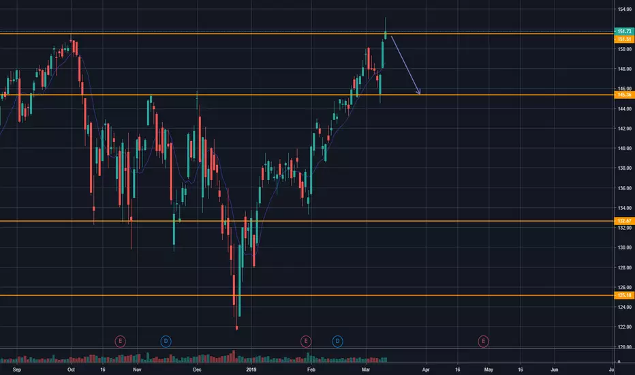The width and height of the screenshot is (635, 375).
Task: Click the 16 label after May
Action: [521, 370]
